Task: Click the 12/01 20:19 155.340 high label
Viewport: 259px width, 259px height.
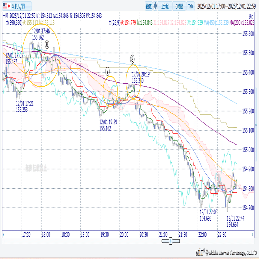Action: (x=141, y=77)
